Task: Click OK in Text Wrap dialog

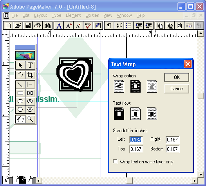Action: (177, 77)
